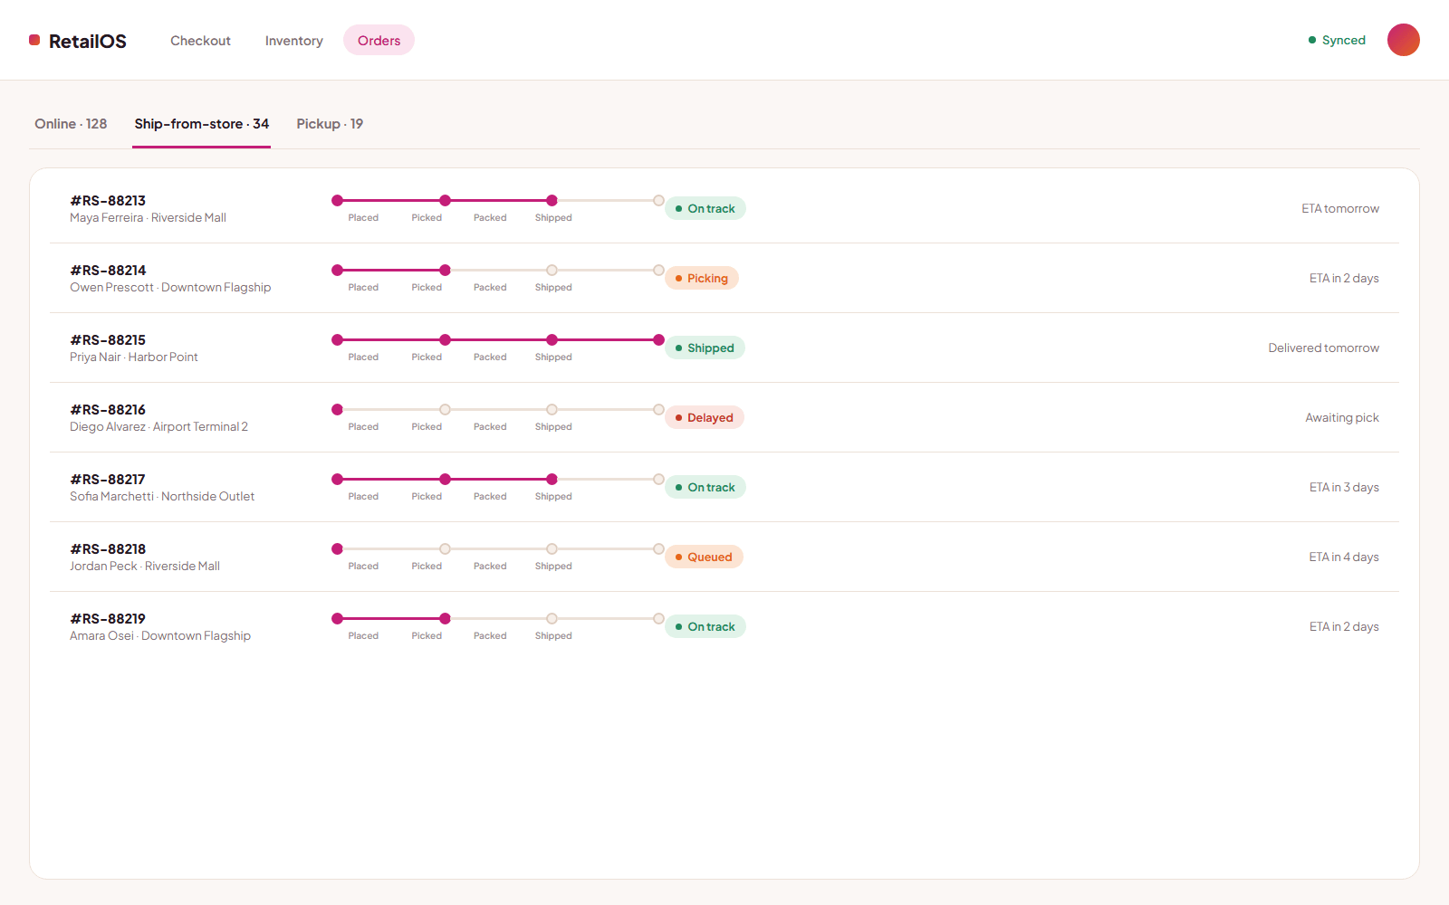Open order #RS-88219

pyautogui.click(x=724, y=626)
